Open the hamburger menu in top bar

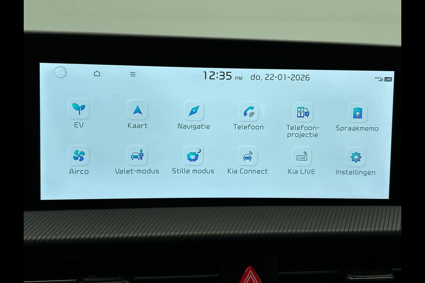click(133, 74)
